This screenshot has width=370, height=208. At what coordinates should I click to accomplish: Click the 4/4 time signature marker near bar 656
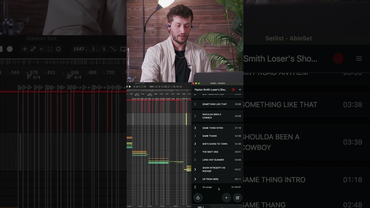pyautogui.click(x=150, y=96)
